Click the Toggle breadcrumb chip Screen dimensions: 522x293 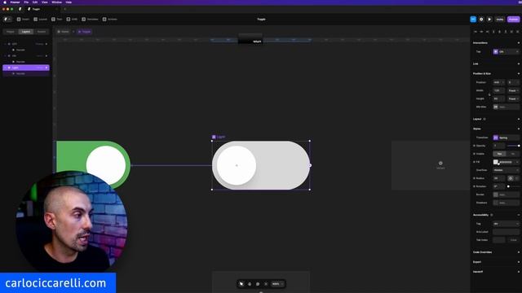[x=84, y=32]
